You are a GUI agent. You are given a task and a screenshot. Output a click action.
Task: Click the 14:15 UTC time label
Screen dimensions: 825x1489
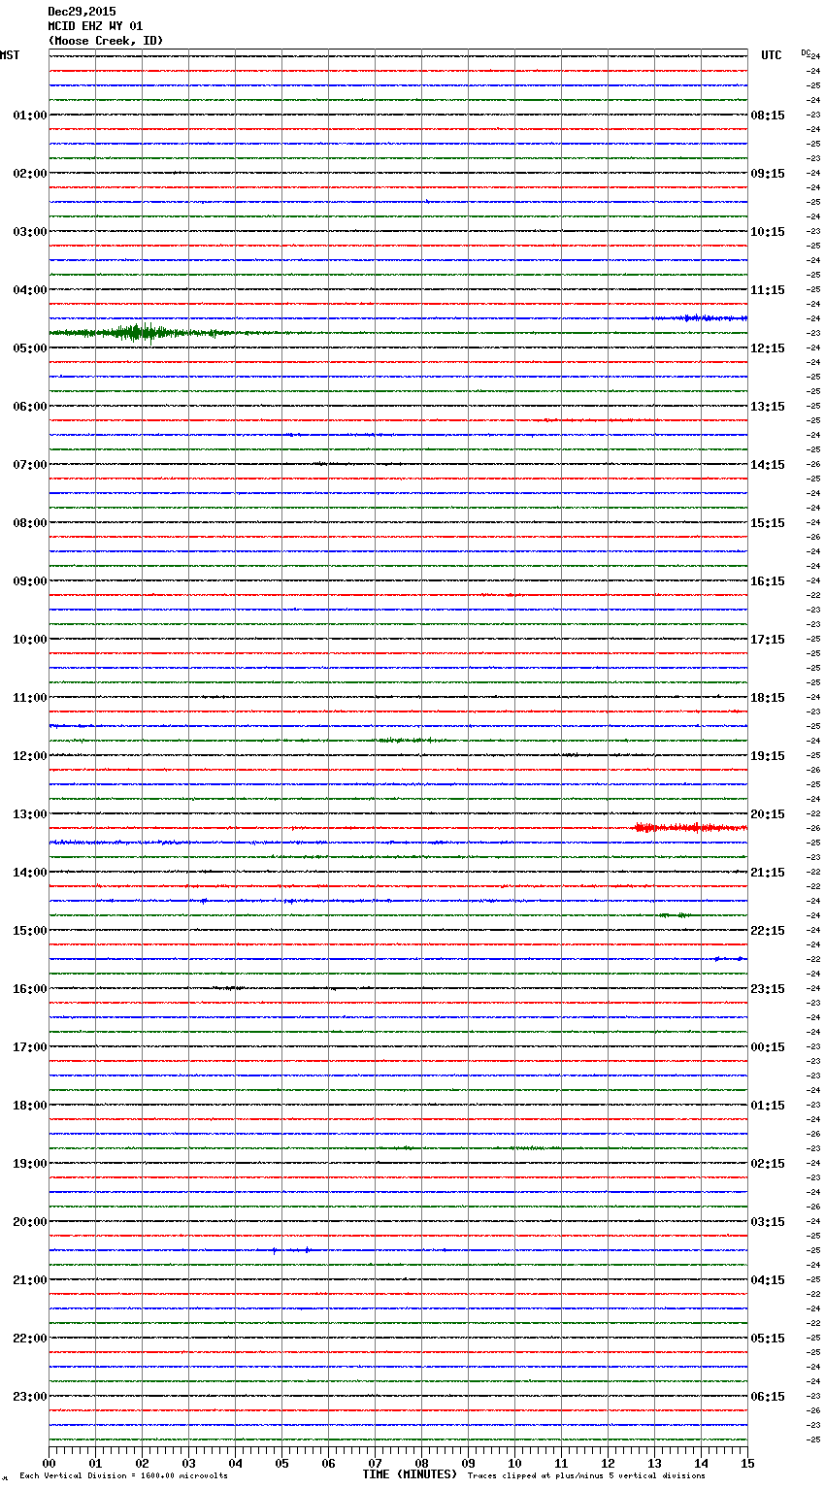coord(768,465)
